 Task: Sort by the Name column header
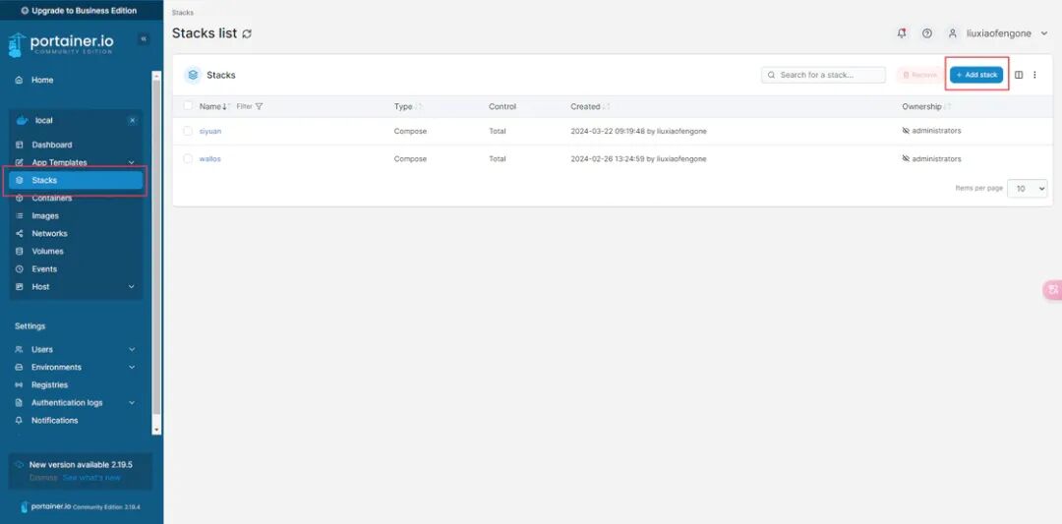[213, 106]
